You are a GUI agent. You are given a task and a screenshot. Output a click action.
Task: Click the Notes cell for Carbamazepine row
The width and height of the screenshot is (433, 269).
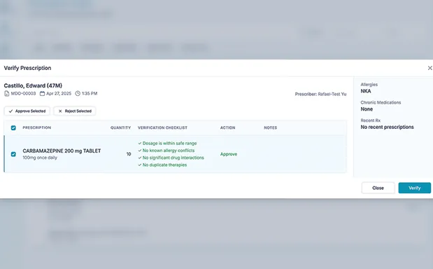point(304,154)
